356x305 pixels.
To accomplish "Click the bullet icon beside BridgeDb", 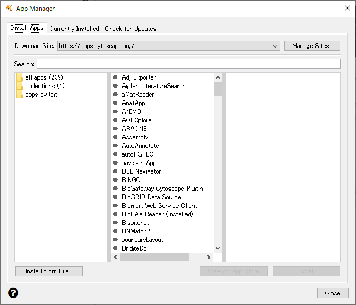I will coord(116,248).
